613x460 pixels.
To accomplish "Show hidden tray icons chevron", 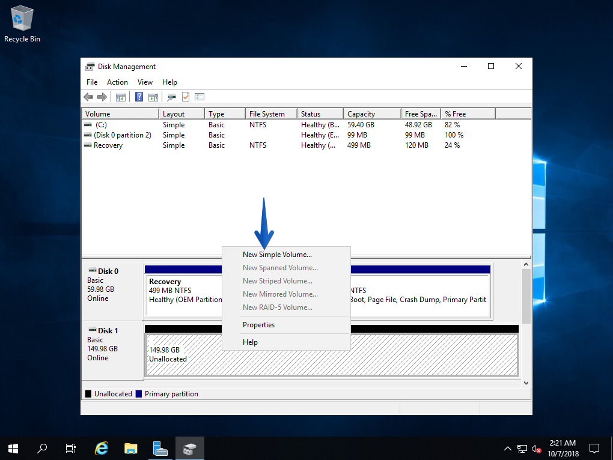I will (507, 449).
